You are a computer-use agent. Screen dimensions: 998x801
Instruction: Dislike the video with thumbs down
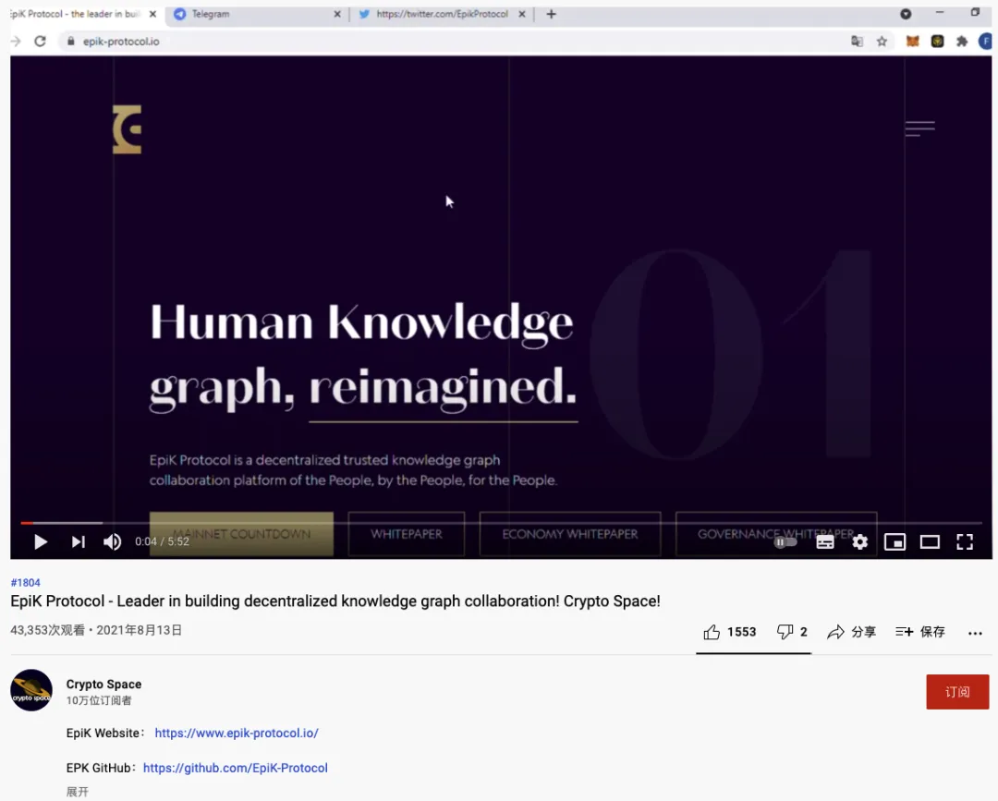(792, 632)
